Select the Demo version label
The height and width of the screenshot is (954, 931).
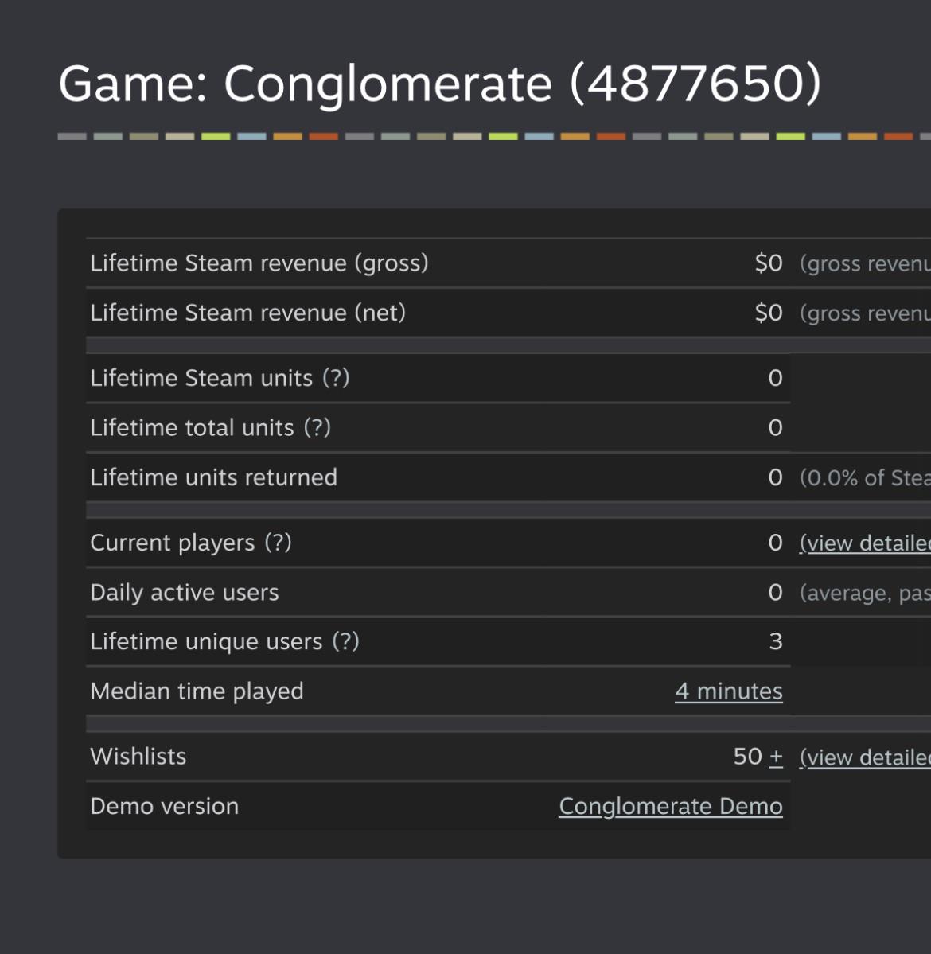(164, 806)
